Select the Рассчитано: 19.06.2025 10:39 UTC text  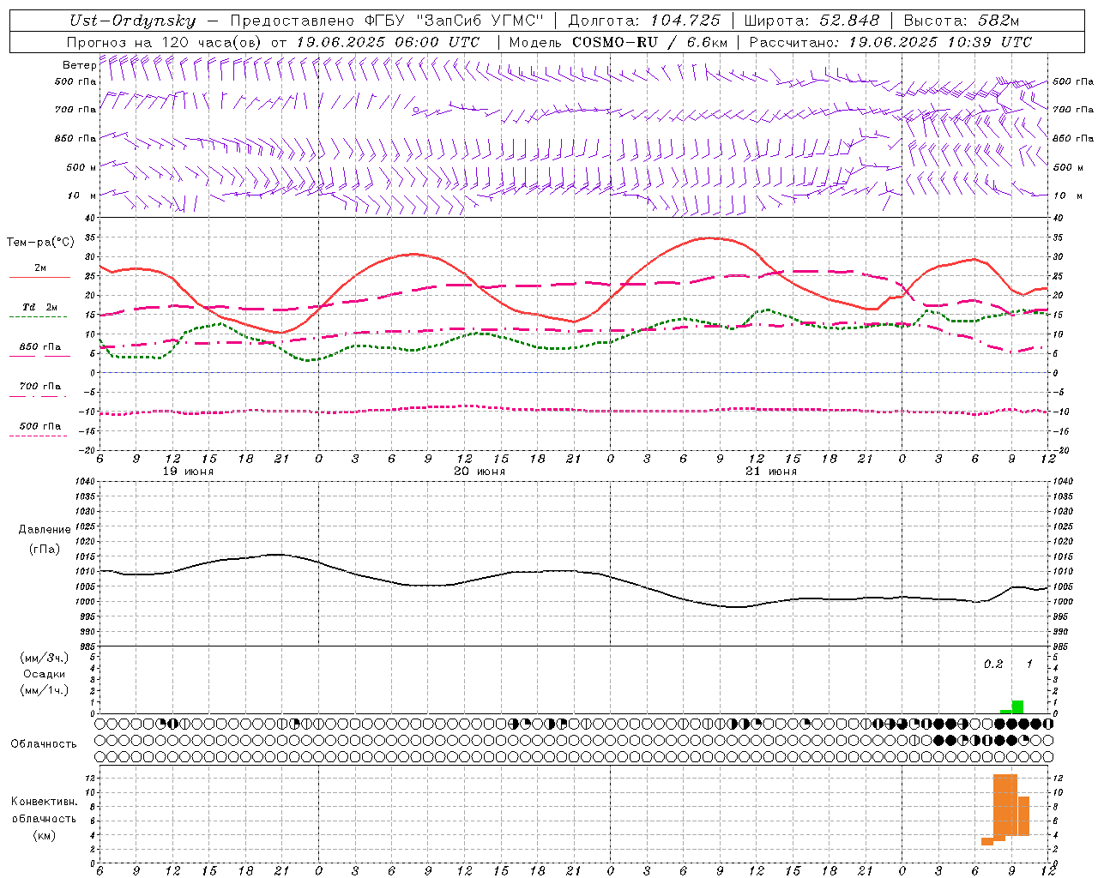point(890,42)
